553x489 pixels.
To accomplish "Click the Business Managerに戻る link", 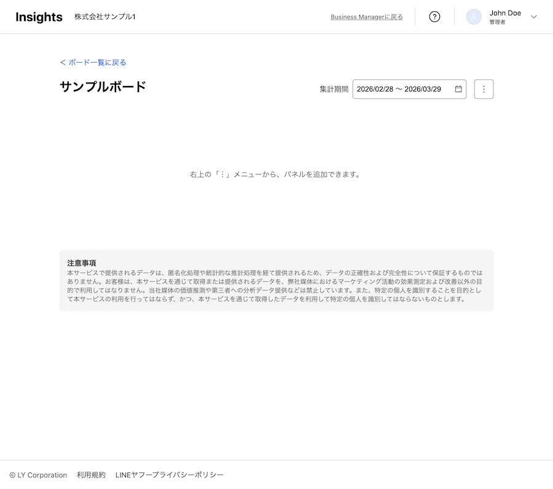I will point(367,17).
